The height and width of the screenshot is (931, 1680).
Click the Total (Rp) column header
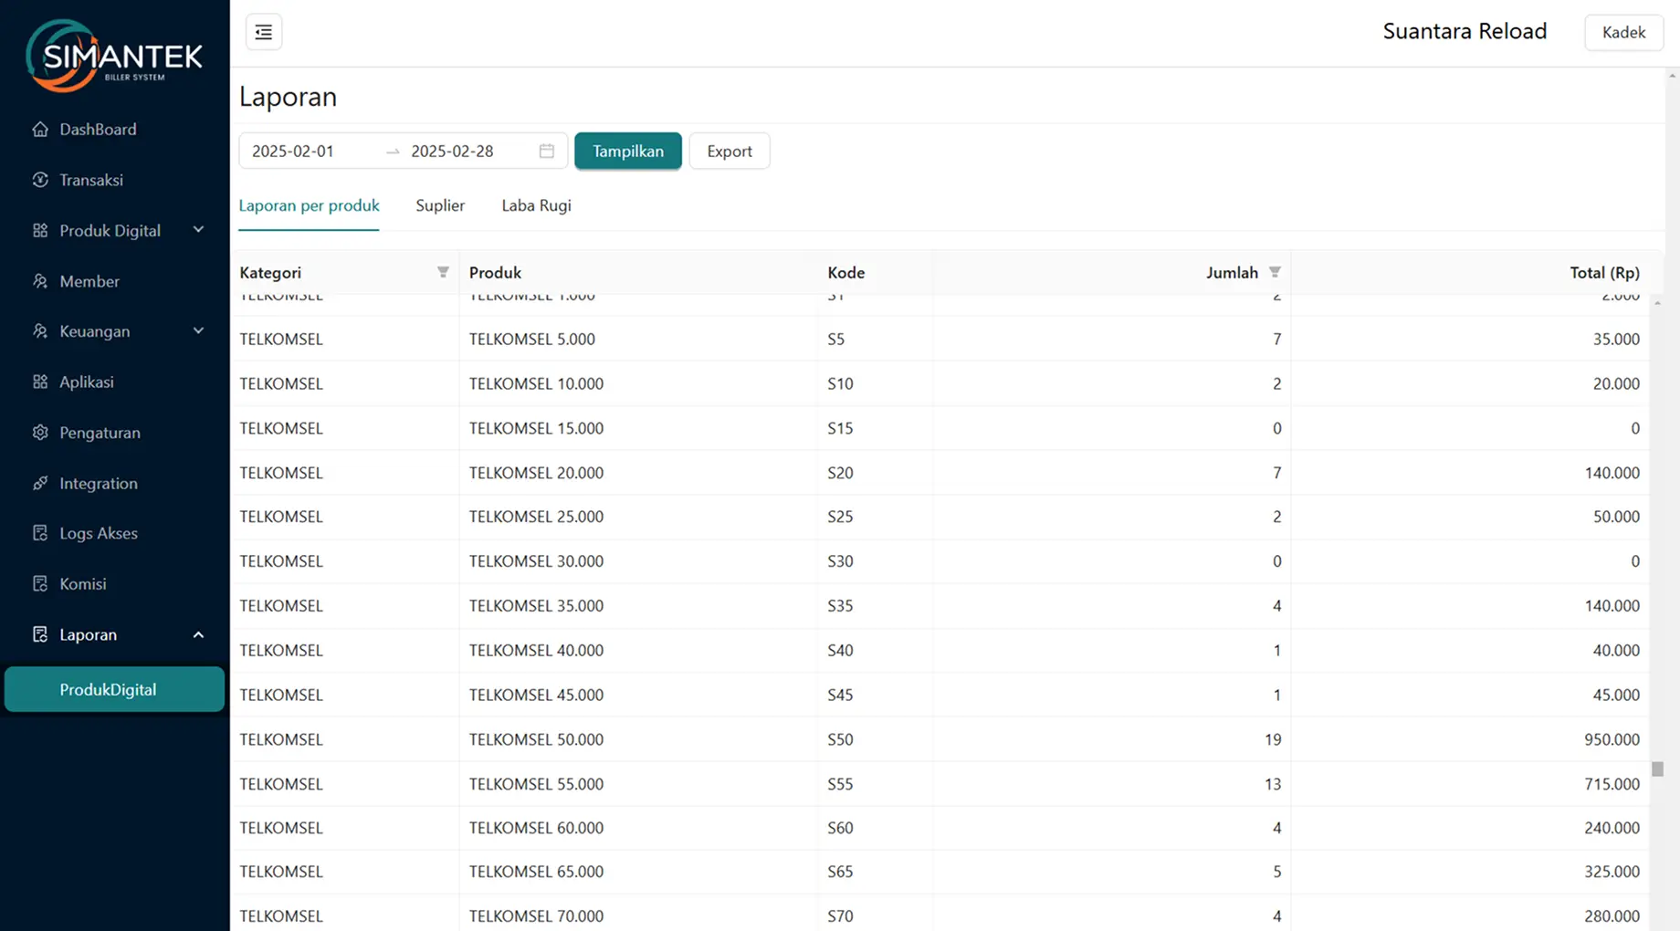1604,272
